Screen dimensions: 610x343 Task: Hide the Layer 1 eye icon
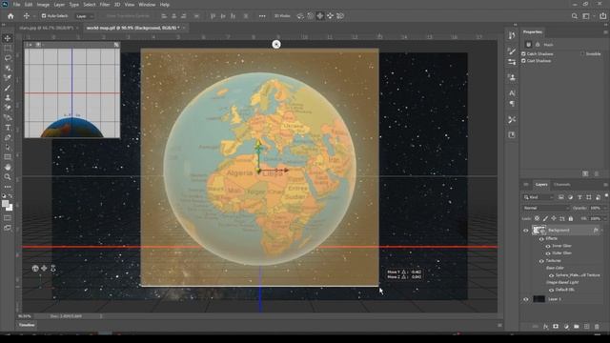pyautogui.click(x=525, y=299)
